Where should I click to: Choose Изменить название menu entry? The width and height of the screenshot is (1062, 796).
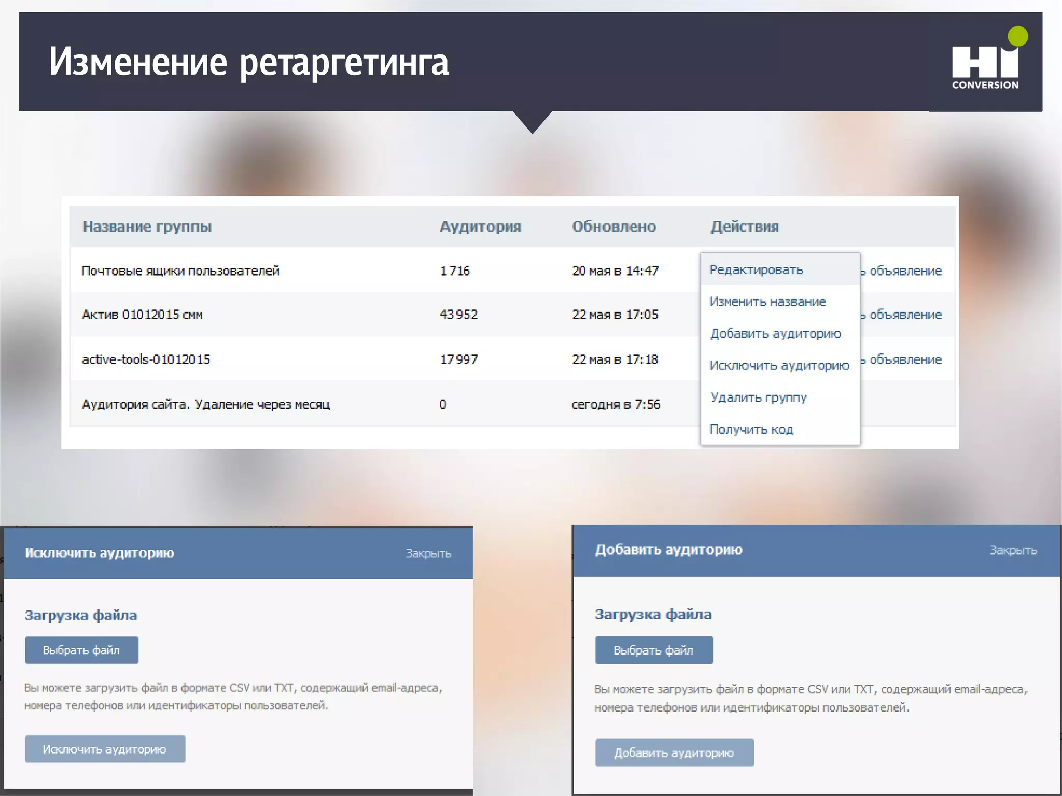point(767,302)
